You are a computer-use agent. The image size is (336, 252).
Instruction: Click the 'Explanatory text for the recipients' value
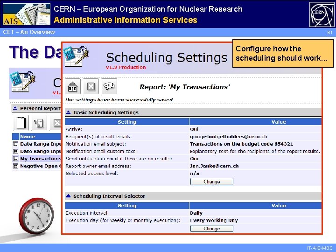click(255, 151)
